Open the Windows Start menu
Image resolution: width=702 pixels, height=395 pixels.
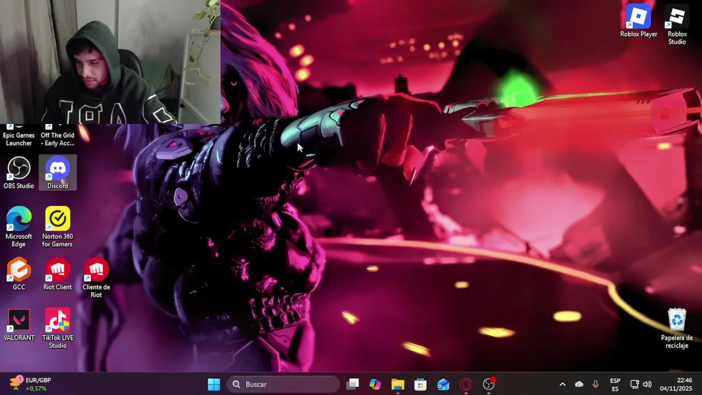[x=214, y=385]
